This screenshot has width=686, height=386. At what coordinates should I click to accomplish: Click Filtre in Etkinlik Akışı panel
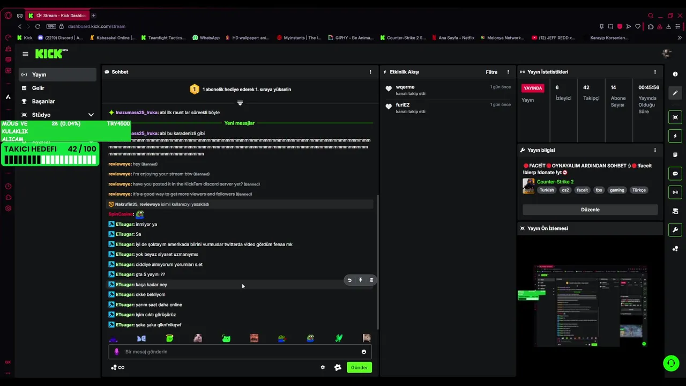[491, 72]
